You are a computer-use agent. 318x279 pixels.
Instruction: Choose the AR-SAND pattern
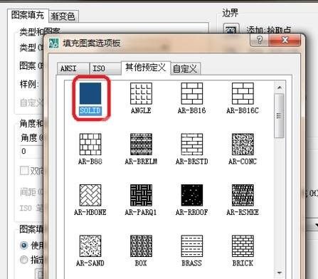90,246
